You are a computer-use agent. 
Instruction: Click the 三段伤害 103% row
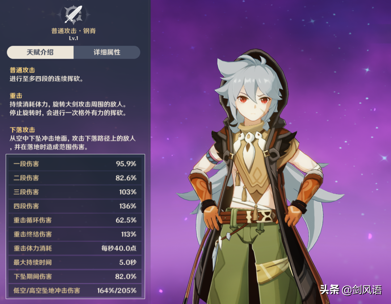pos(75,192)
